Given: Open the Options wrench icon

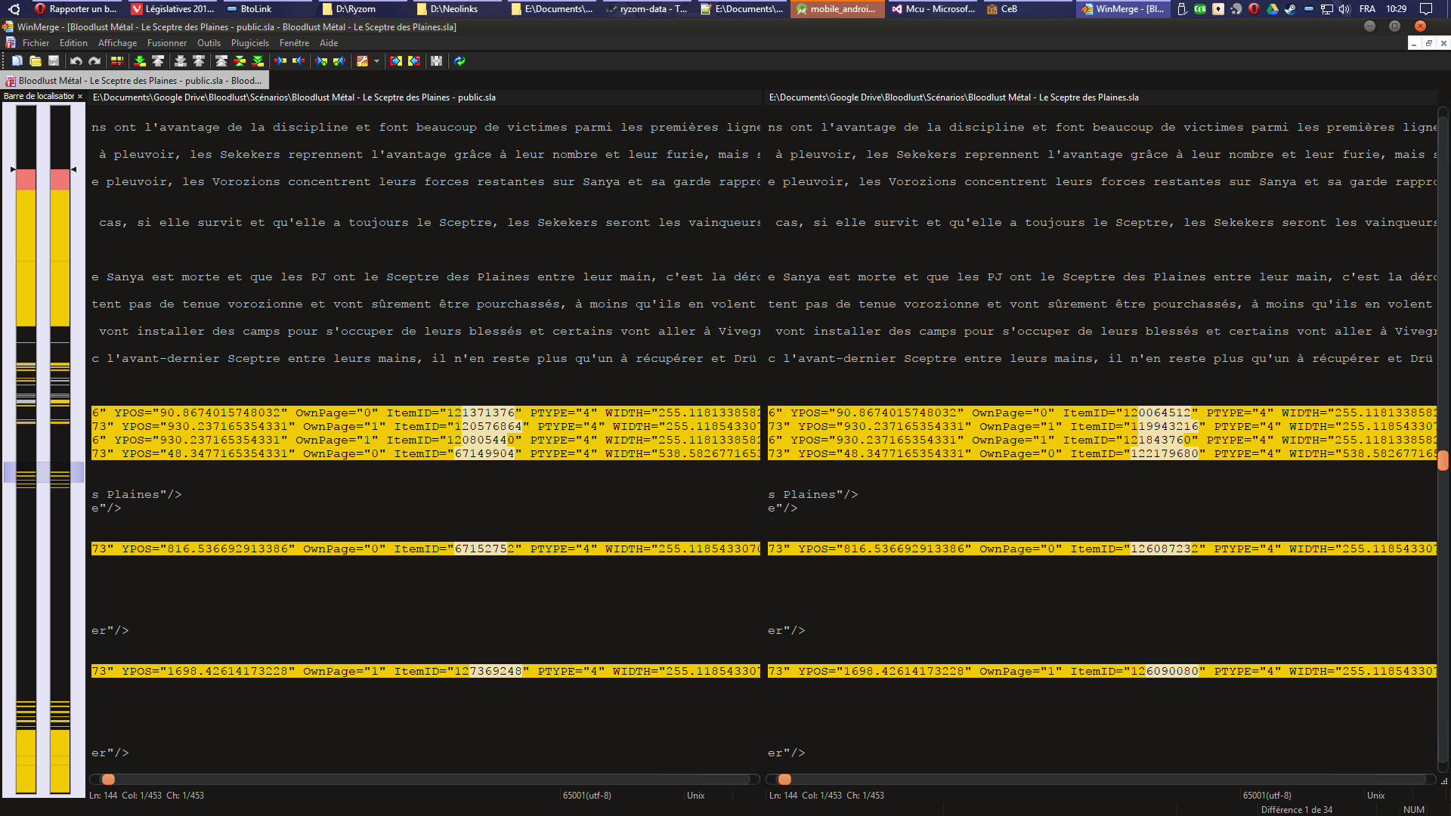Looking at the screenshot, I should coord(363,61).
